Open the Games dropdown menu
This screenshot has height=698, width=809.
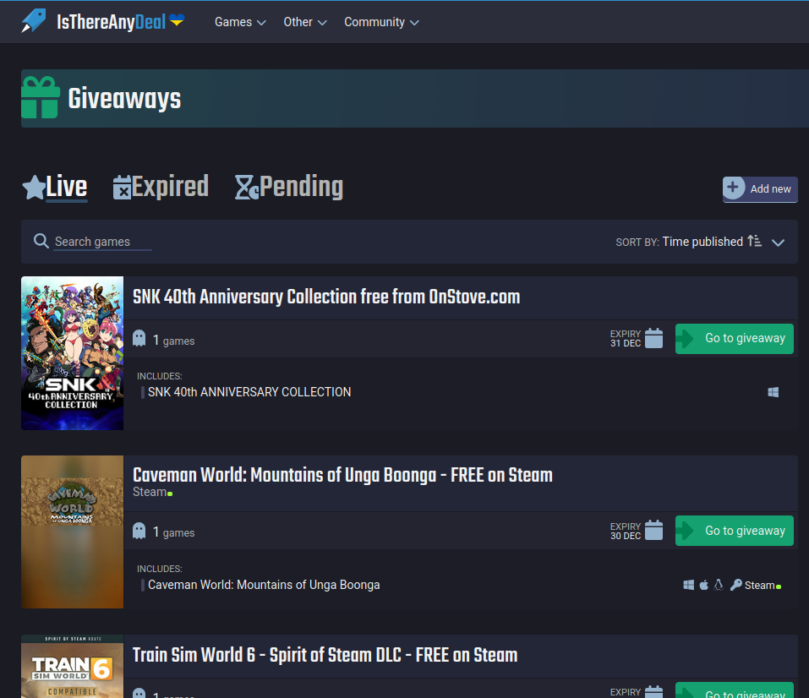240,22
